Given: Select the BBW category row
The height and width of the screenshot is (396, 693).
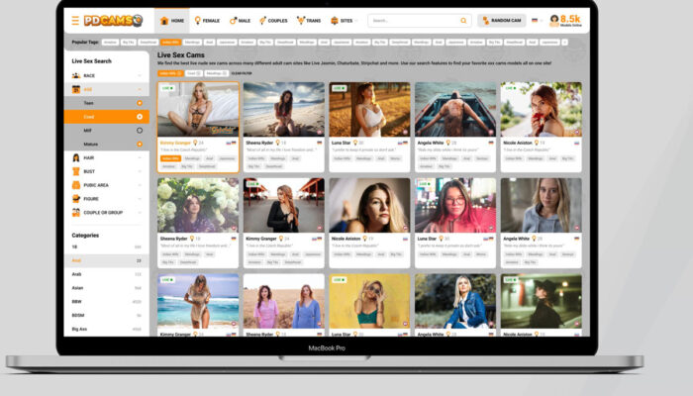Looking at the screenshot, I should pyautogui.click(x=107, y=301).
